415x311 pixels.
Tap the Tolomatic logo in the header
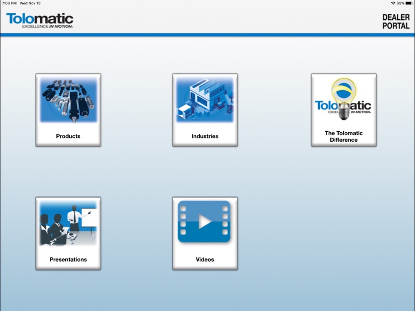(x=40, y=20)
